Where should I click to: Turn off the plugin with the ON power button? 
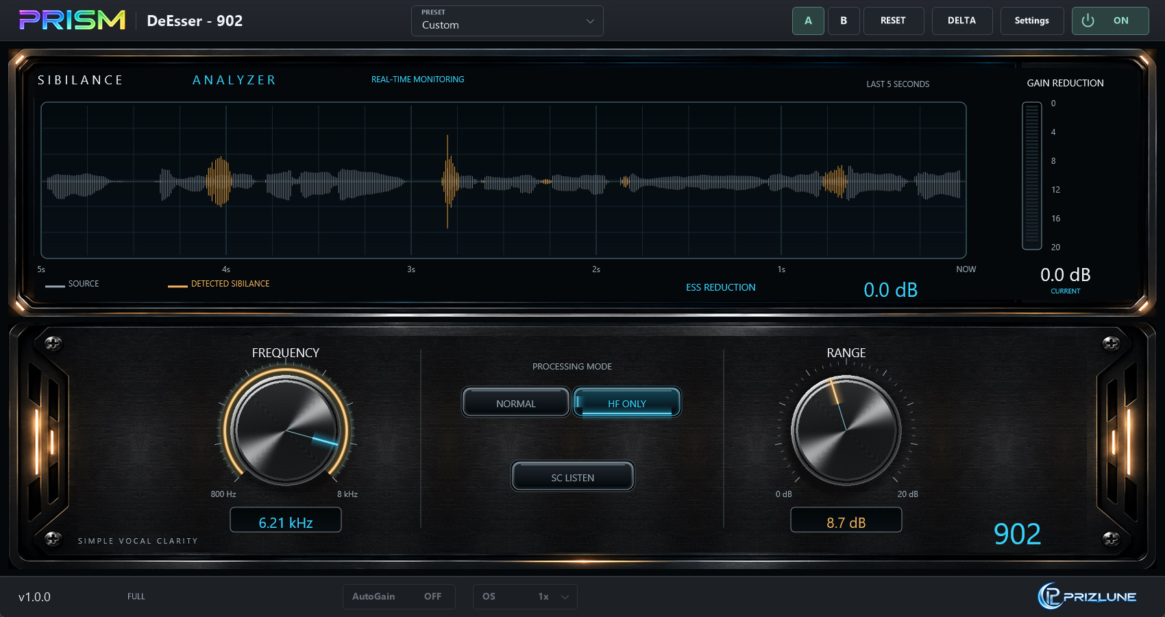click(1110, 21)
